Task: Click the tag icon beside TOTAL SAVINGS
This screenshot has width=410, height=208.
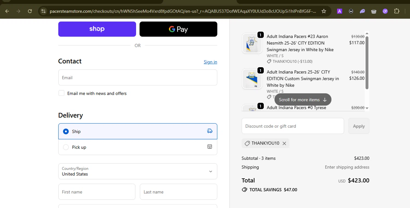Action: pyautogui.click(x=244, y=189)
